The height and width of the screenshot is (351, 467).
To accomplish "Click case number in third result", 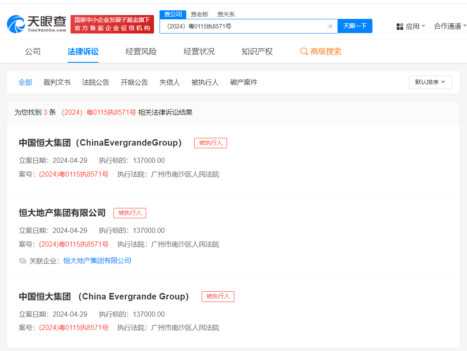I will click(74, 328).
